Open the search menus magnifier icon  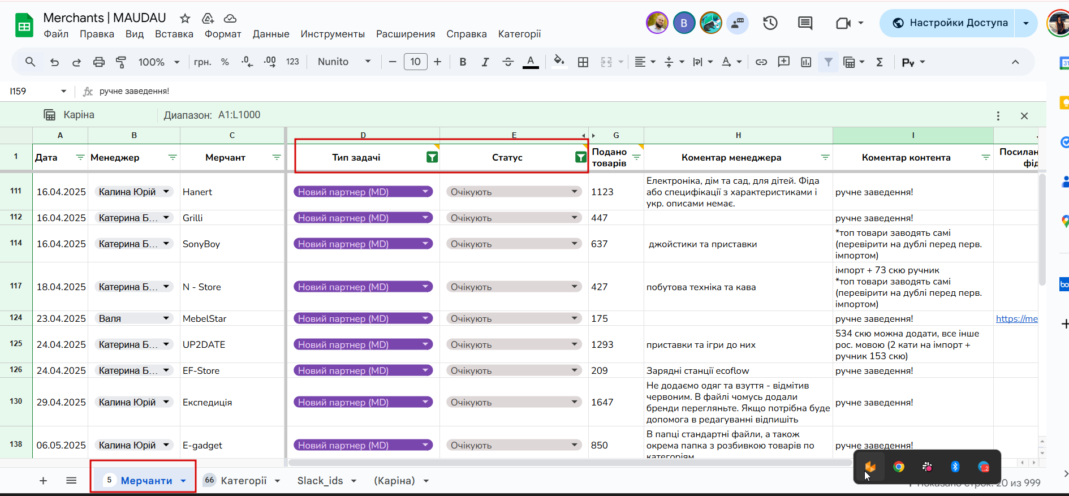(x=31, y=62)
